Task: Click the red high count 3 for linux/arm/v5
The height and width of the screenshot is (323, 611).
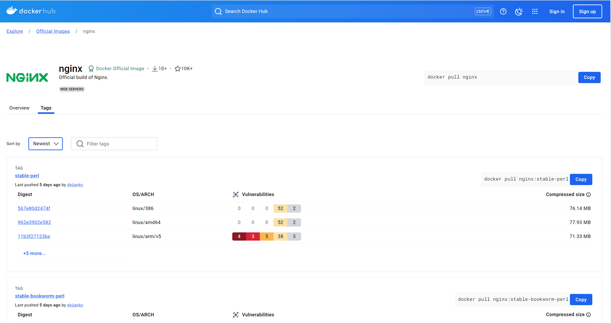Action: [x=253, y=236]
